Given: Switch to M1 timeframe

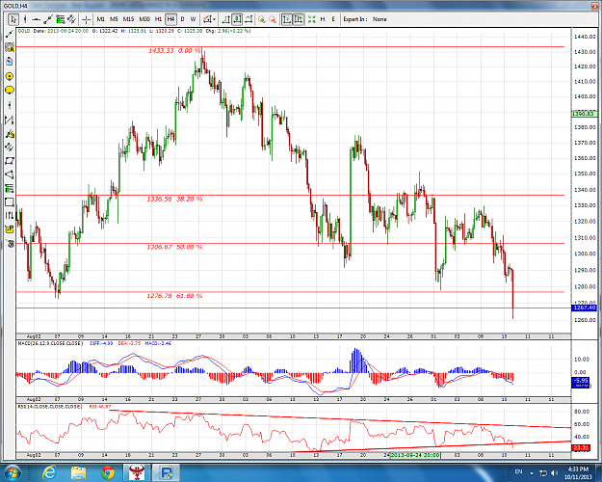Looking at the screenshot, I should pos(100,19).
